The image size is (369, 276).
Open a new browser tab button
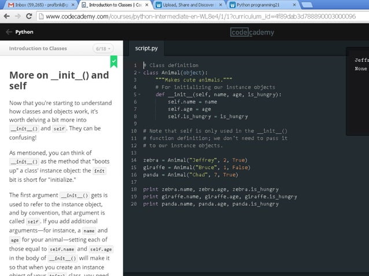pos(307,5)
